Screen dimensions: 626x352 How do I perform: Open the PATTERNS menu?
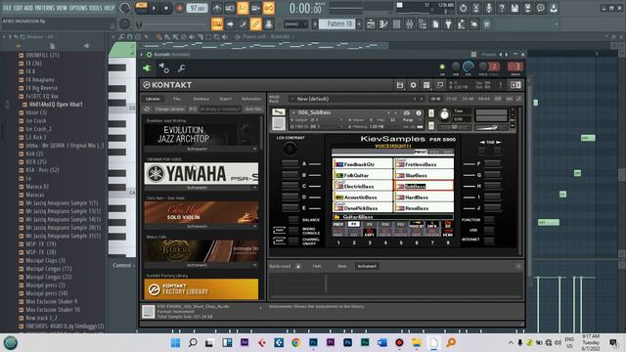[x=44, y=8]
